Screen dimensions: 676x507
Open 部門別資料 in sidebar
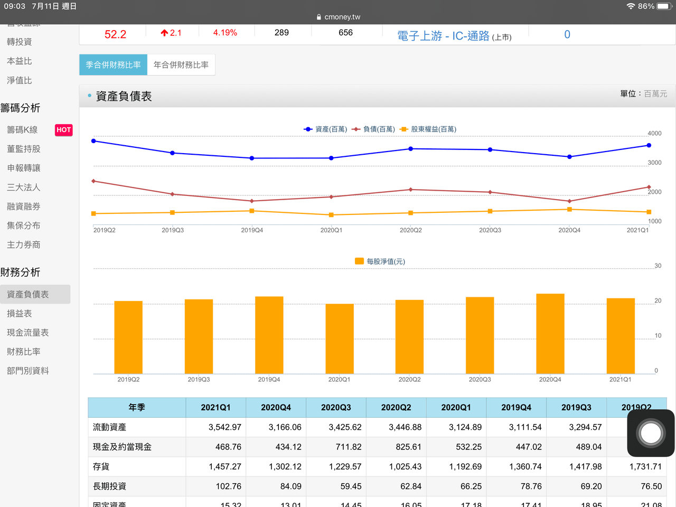pos(28,371)
